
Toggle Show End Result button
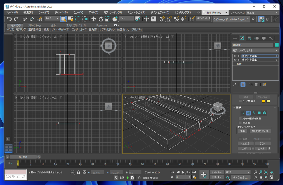(243, 84)
